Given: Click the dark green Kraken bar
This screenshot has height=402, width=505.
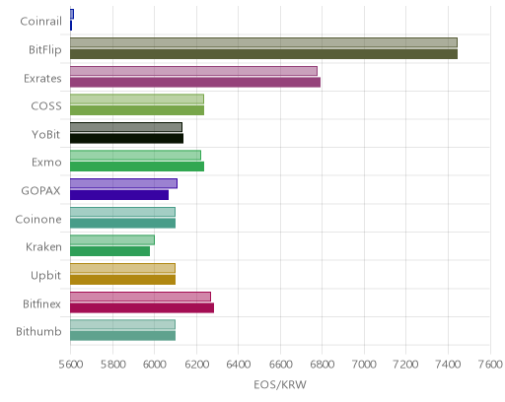Looking at the screenshot, I should (109, 251).
